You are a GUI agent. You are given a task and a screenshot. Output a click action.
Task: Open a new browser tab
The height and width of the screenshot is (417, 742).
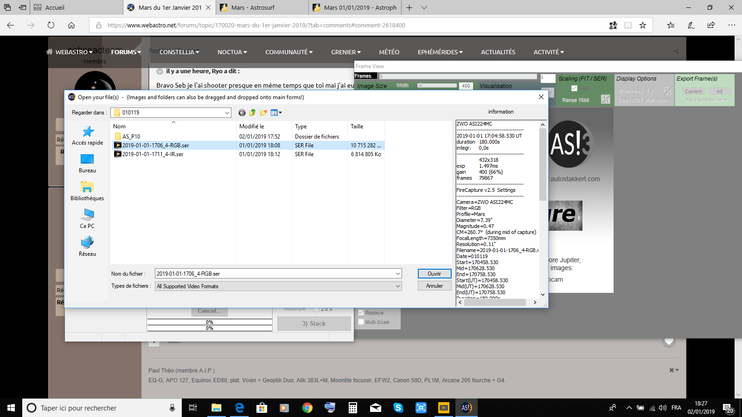click(409, 7)
